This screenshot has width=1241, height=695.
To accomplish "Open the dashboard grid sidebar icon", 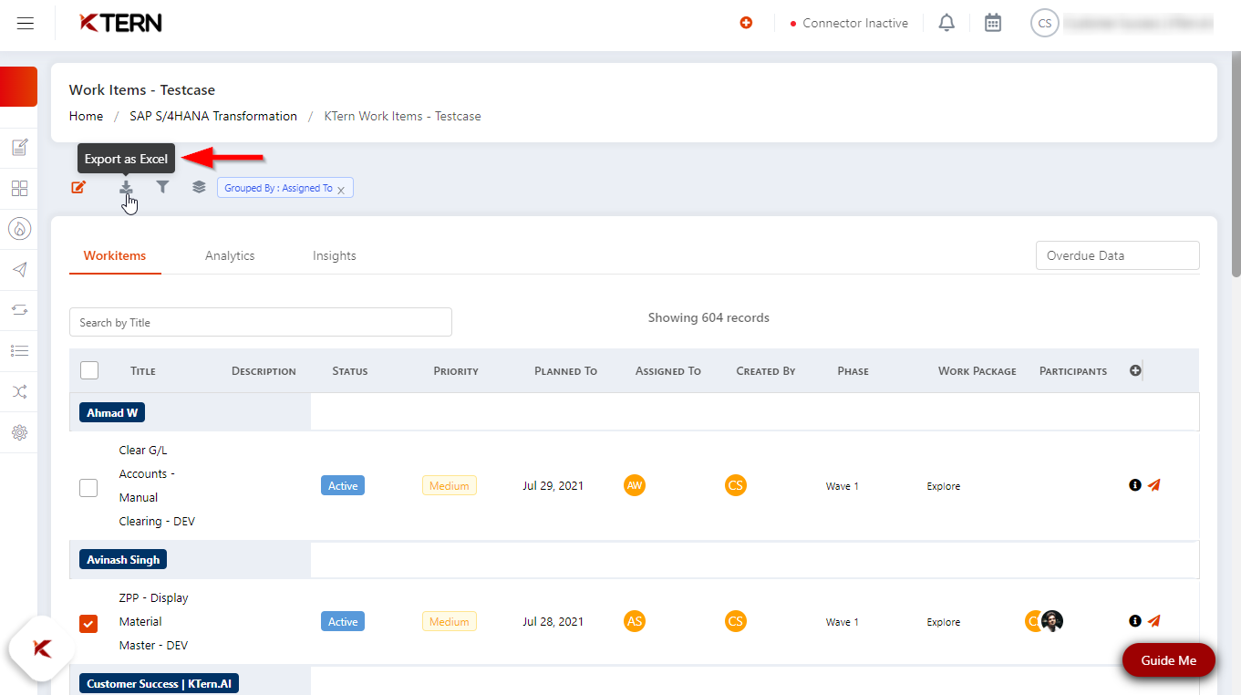I will [x=19, y=188].
